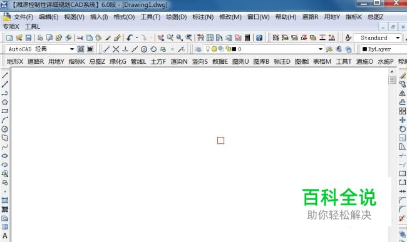407x242 pixels.
Task: Open the ByLayer color dropdown
Action: click(383, 49)
